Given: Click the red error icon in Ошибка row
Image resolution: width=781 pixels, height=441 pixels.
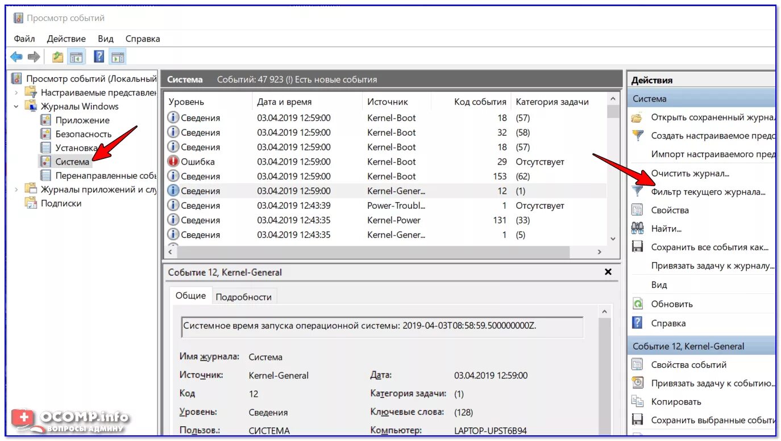Looking at the screenshot, I should tap(173, 162).
